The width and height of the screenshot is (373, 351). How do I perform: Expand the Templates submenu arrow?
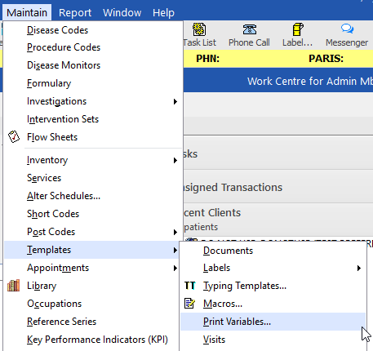click(175, 250)
